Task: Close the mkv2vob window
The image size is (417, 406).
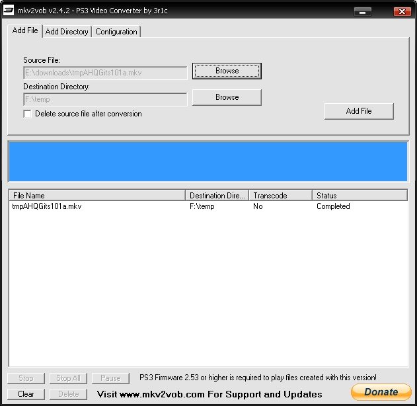Action: click(x=402, y=12)
